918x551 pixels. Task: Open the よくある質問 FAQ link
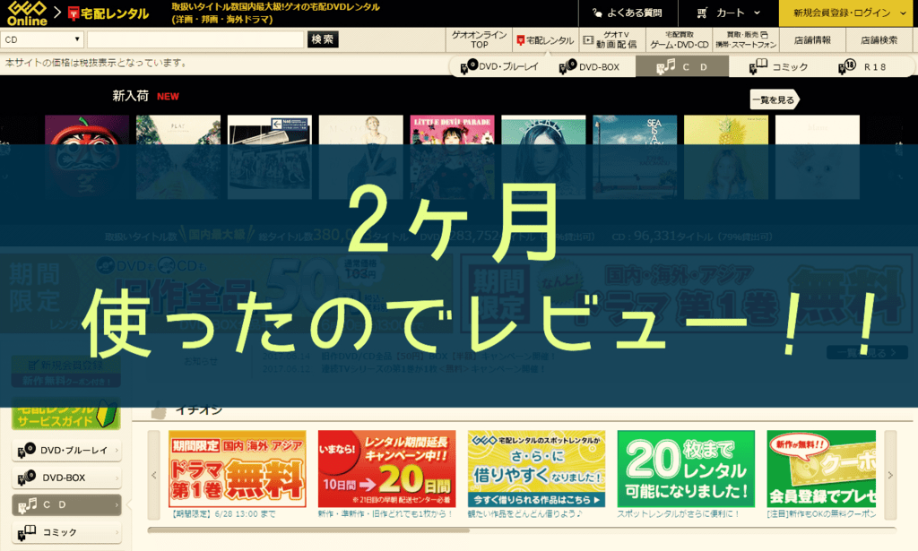coord(627,13)
